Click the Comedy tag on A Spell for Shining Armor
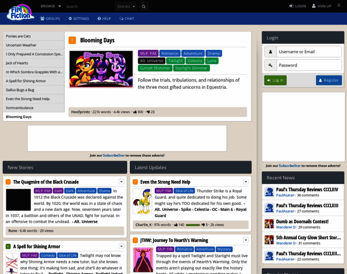 coord(48,255)
